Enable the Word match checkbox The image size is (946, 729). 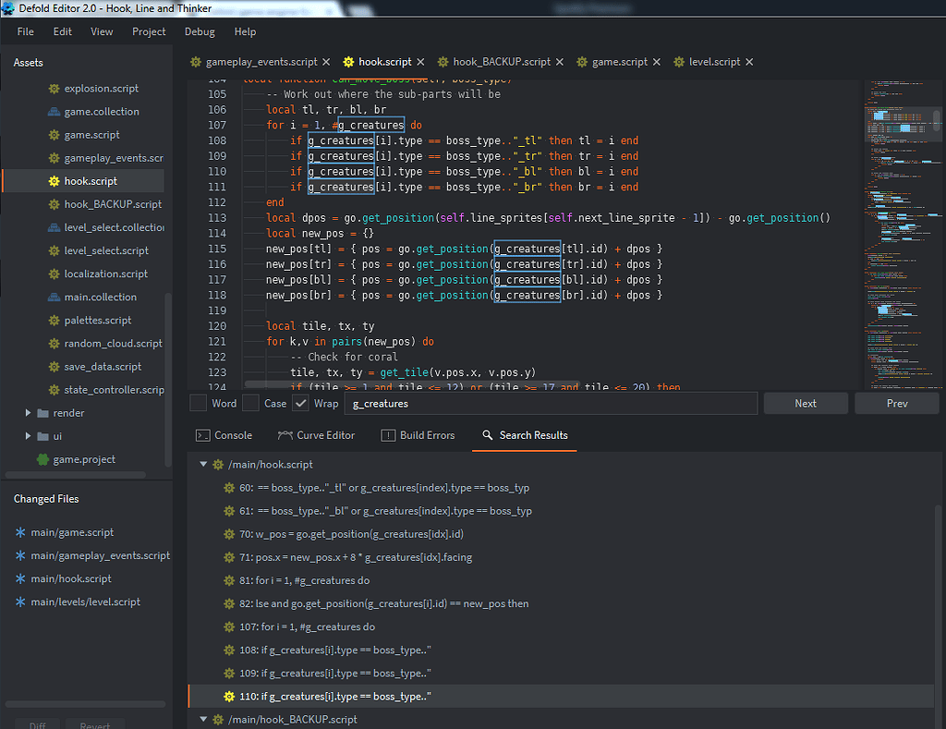point(197,403)
